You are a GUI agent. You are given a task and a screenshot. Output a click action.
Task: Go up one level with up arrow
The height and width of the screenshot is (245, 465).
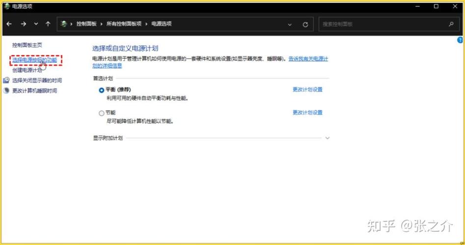(48, 24)
